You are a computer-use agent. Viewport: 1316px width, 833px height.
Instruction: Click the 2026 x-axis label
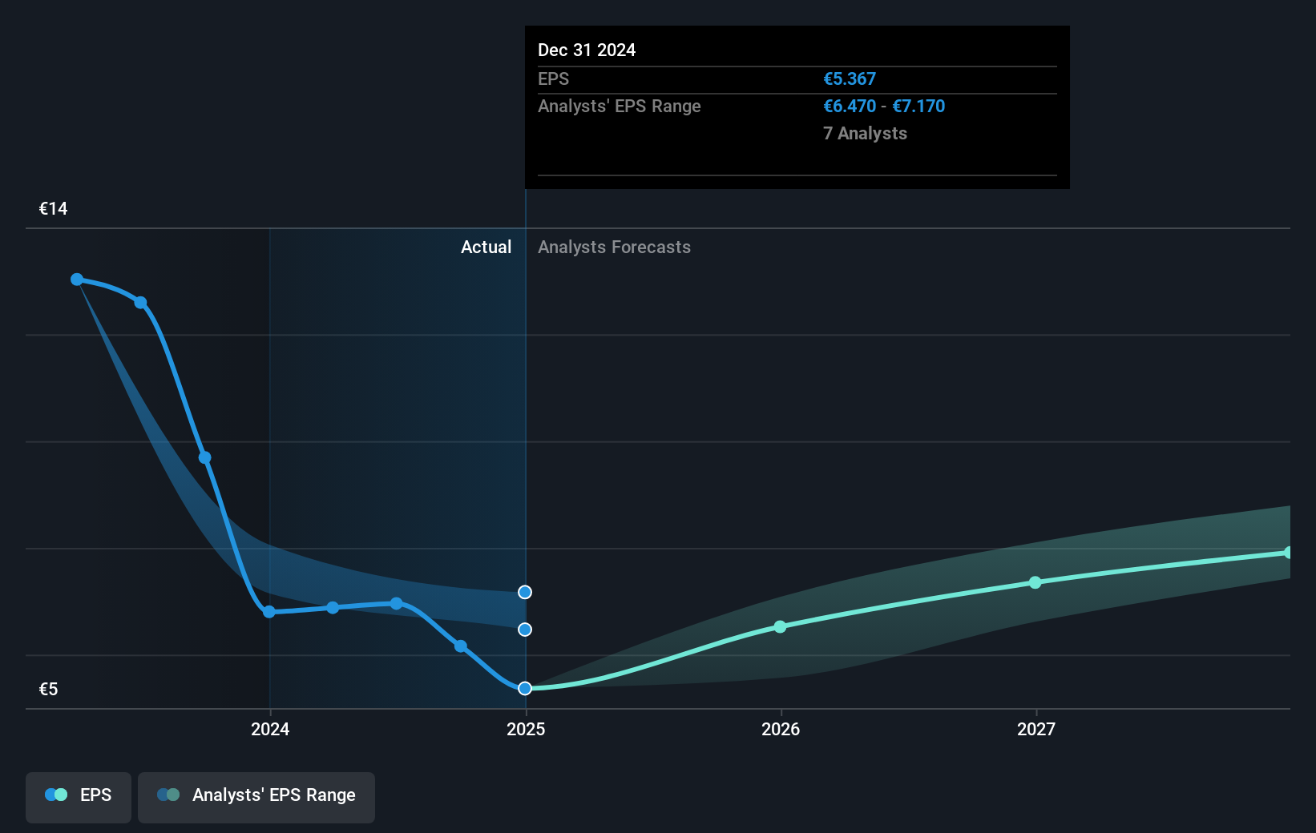781,729
